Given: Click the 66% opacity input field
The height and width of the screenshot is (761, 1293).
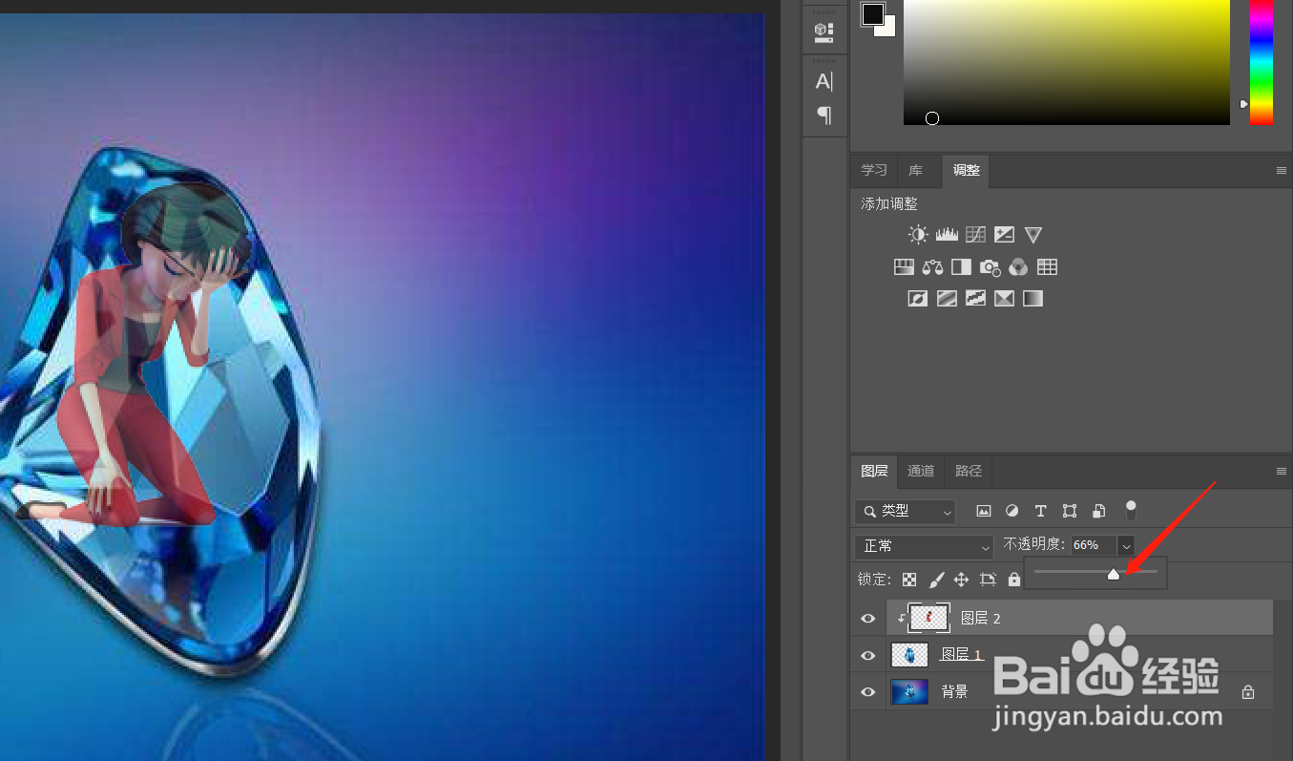Looking at the screenshot, I should 1093,546.
